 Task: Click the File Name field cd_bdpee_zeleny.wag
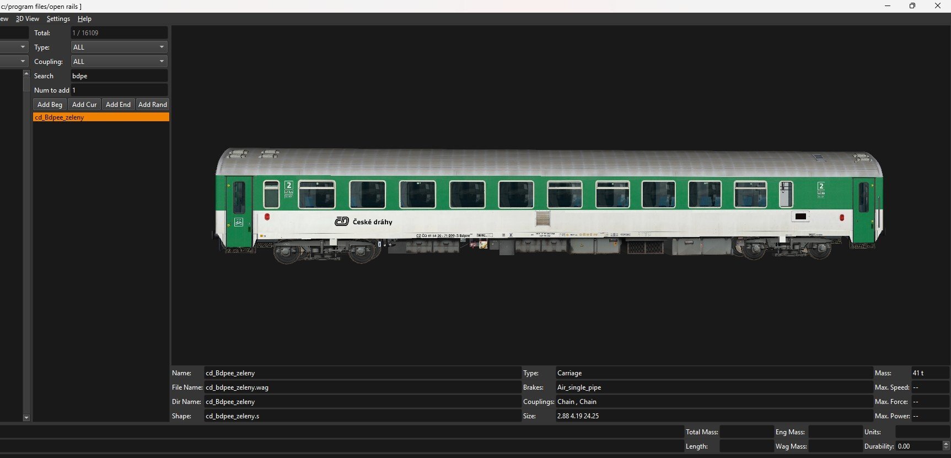[x=363, y=387]
